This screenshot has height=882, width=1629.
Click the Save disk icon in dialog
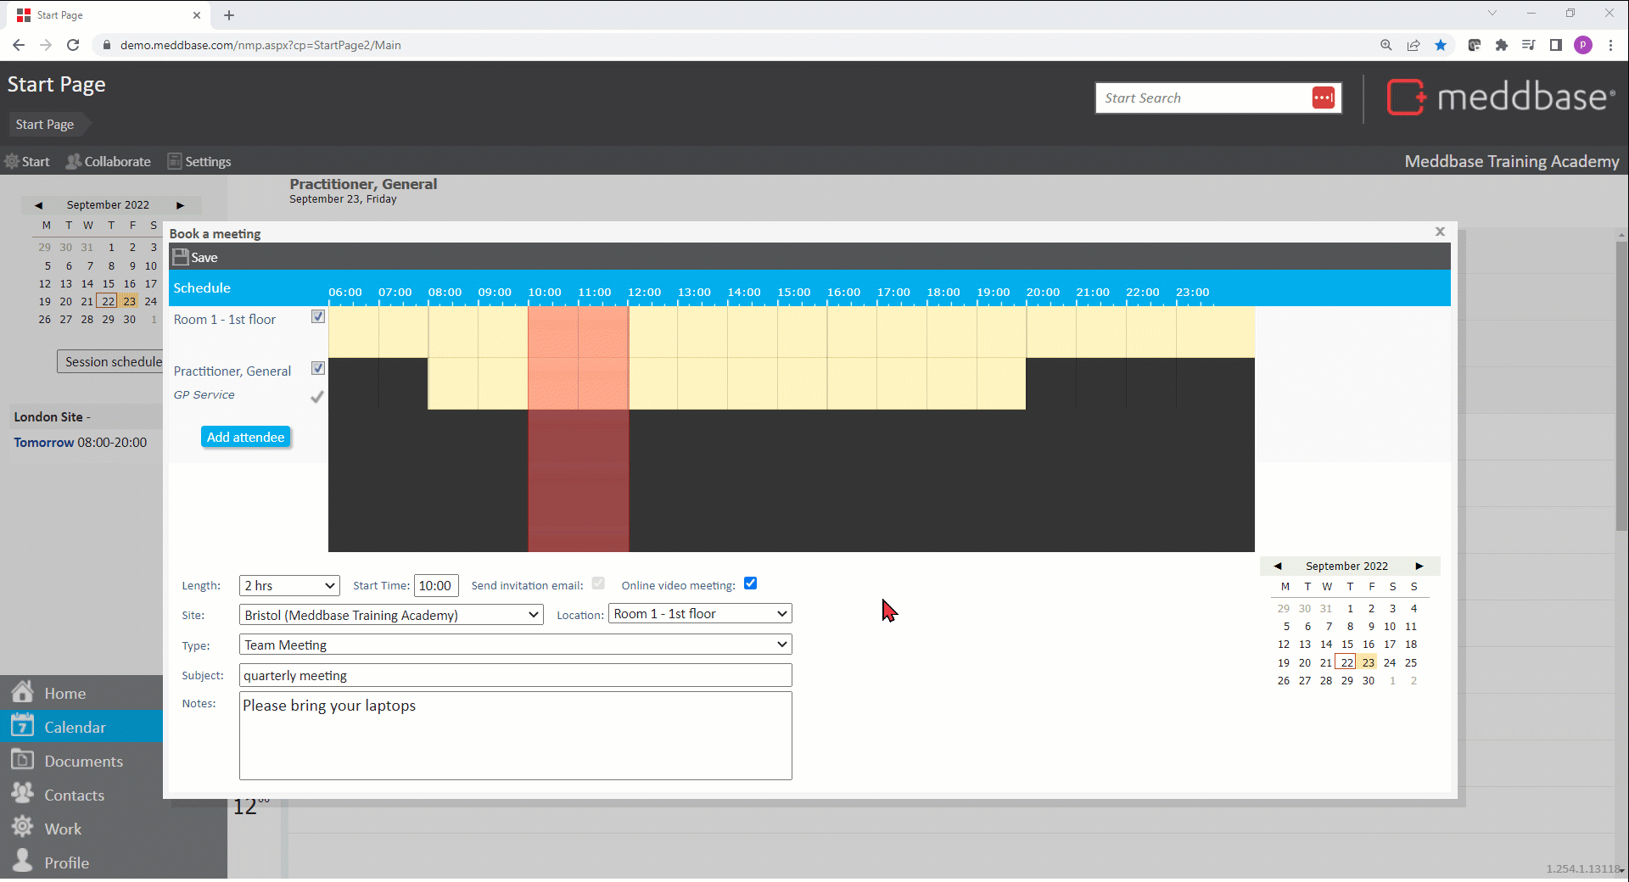tap(181, 258)
